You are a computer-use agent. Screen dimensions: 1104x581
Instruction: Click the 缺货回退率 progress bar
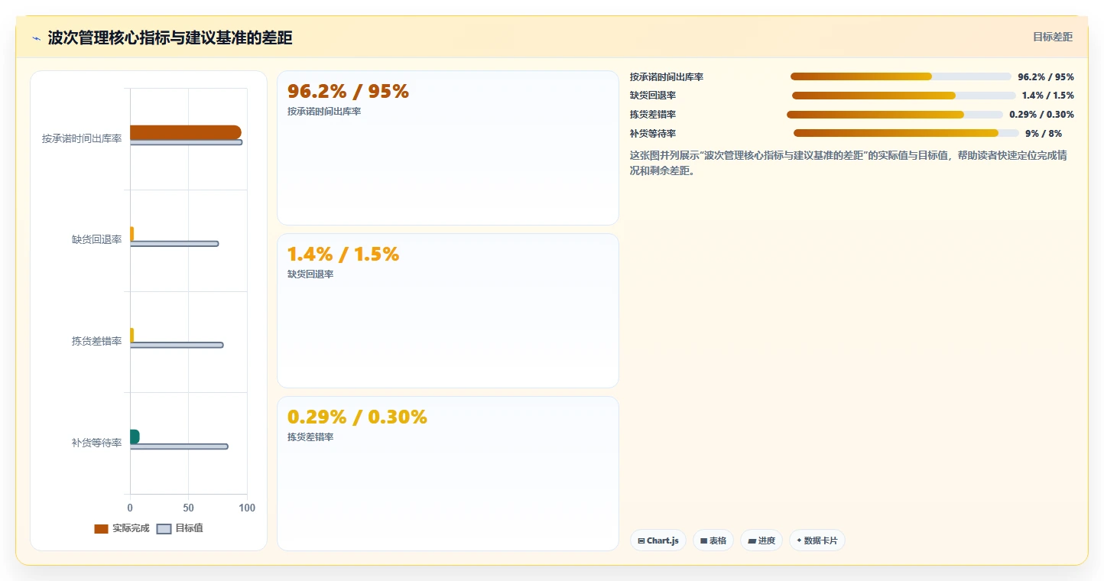click(904, 96)
